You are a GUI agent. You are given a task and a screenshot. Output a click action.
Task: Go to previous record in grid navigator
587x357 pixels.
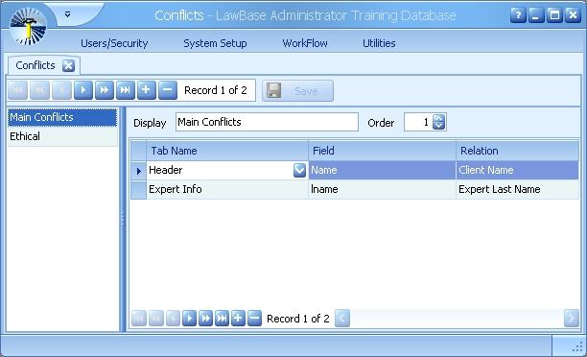tap(173, 319)
